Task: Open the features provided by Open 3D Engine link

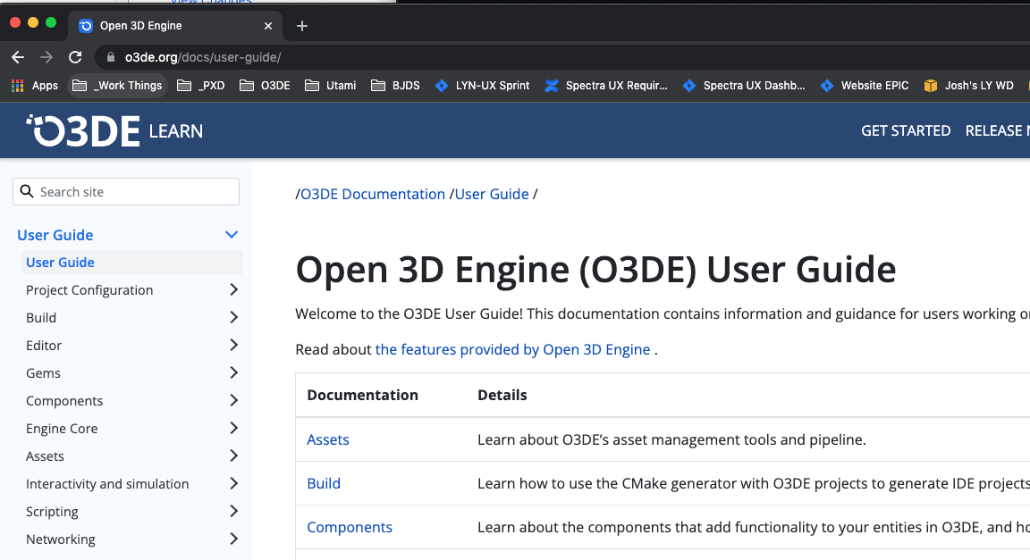Action: pos(512,349)
